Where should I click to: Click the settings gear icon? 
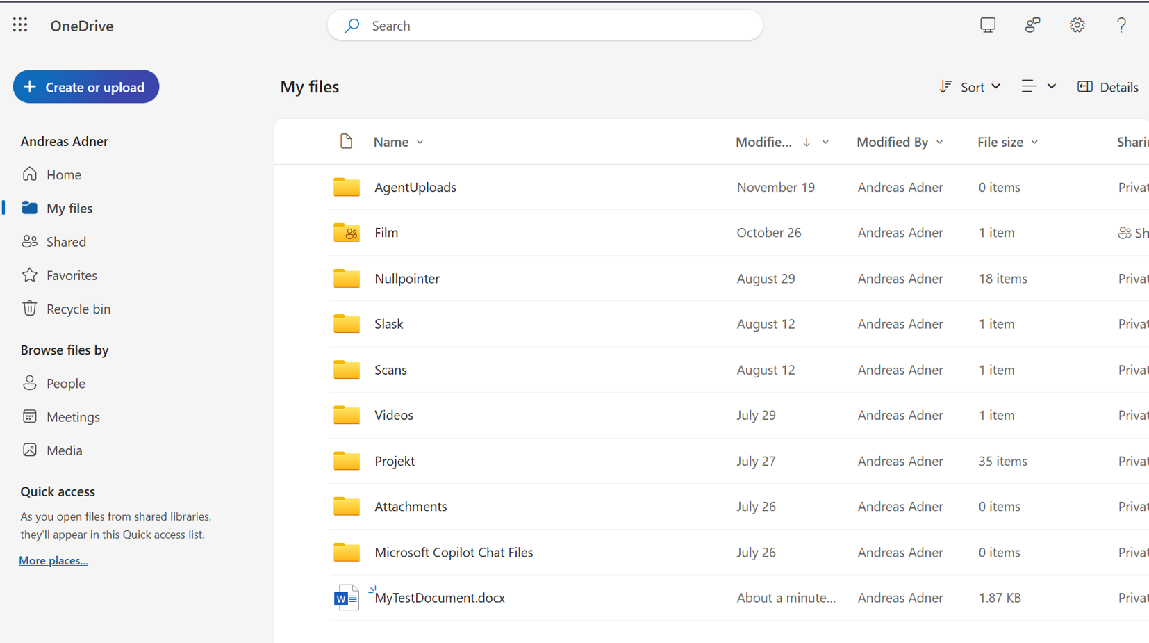click(1077, 26)
